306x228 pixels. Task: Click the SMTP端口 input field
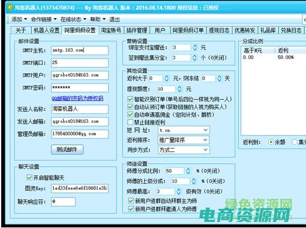point(80,63)
